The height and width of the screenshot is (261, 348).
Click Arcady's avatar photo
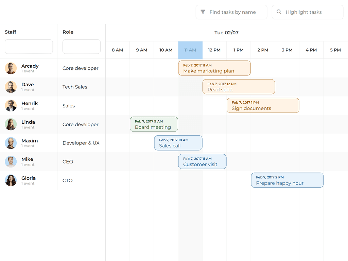11,68
